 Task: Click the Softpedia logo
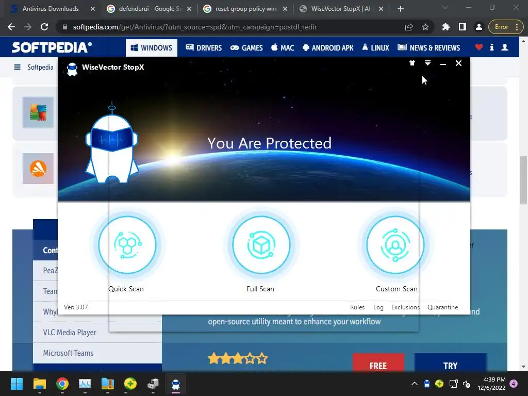click(x=52, y=47)
